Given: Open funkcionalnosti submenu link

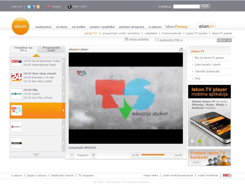Looking at the screenshot, I should coord(172,33).
